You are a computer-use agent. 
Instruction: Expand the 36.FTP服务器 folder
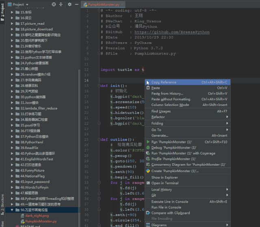point(12,131)
